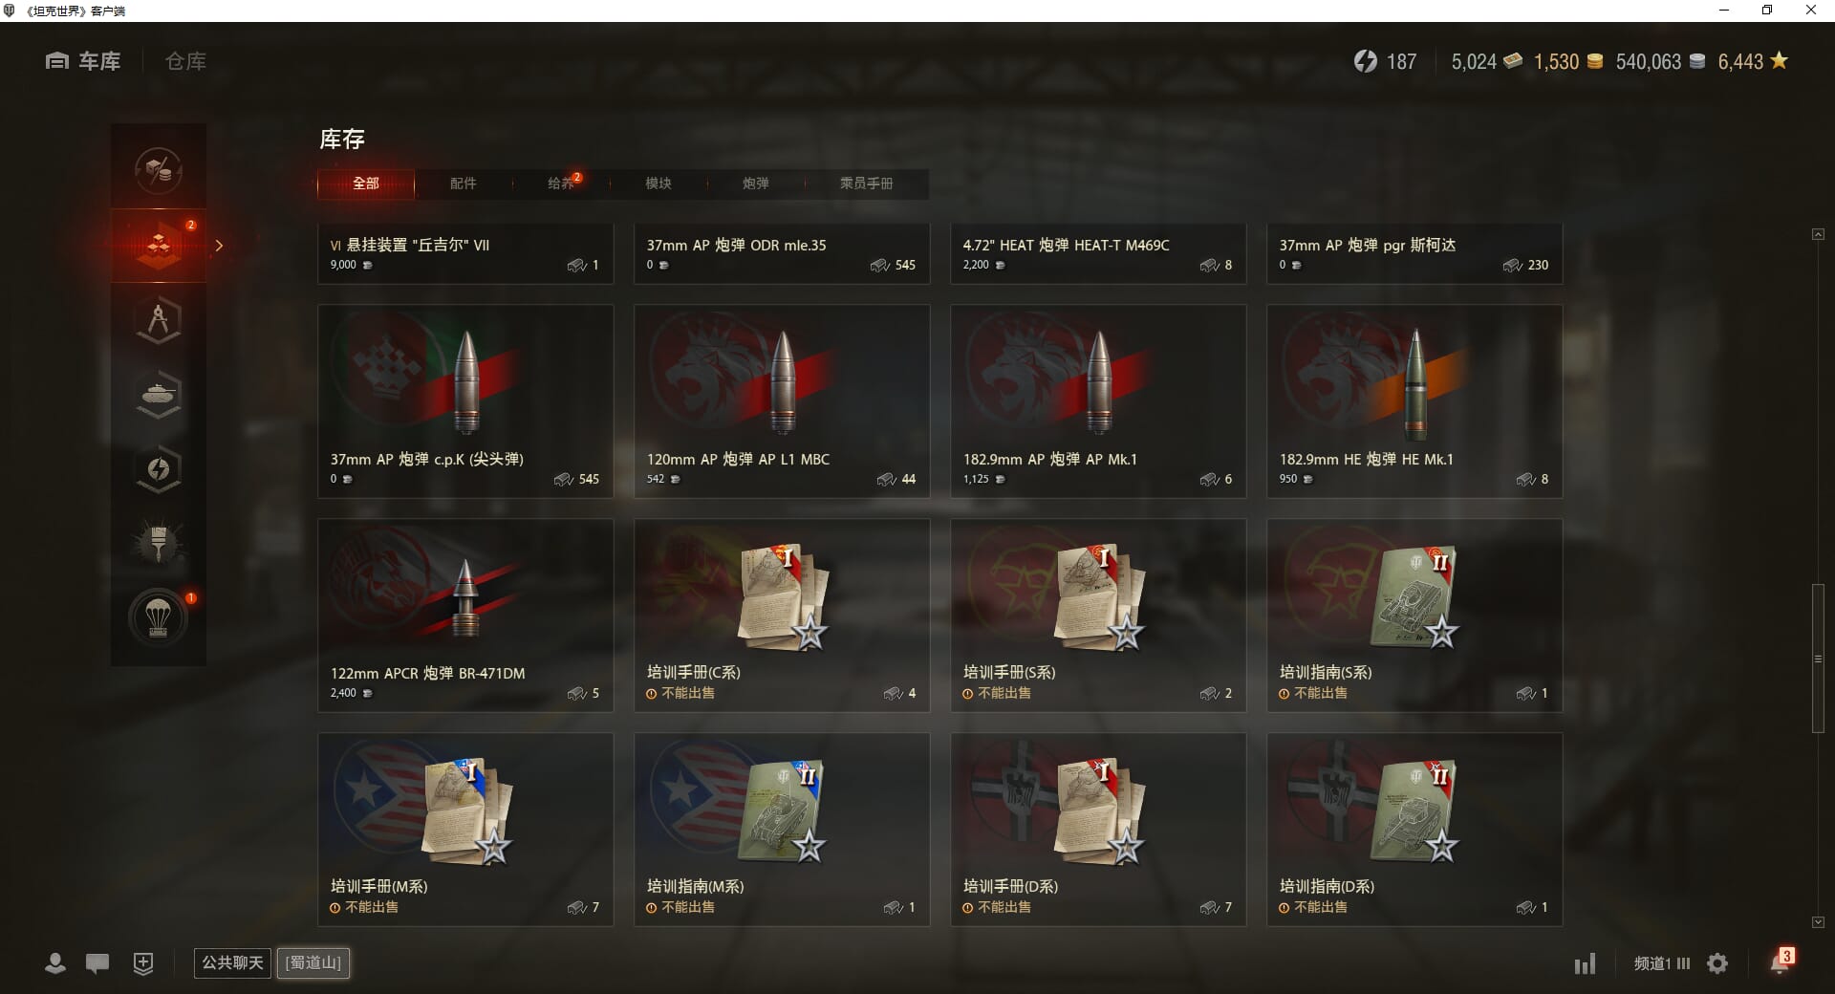Viewport: 1835px width, 994px height.
Task: Open the storage boxes sidebar icon
Action: tap(159, 246)
